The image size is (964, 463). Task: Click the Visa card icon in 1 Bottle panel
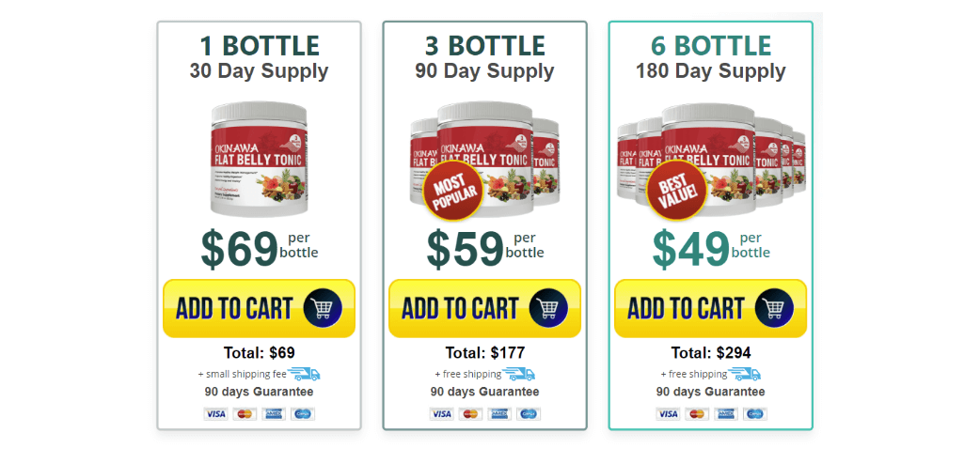click(215, 414)
